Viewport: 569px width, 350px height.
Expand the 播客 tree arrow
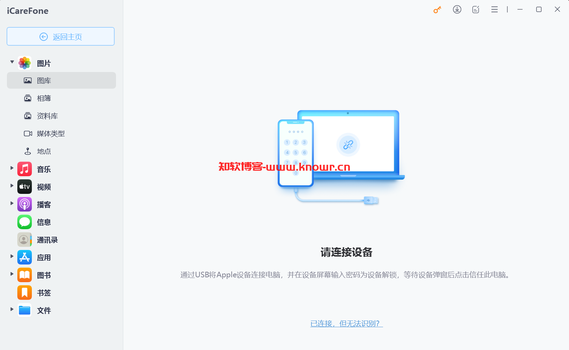12,203
